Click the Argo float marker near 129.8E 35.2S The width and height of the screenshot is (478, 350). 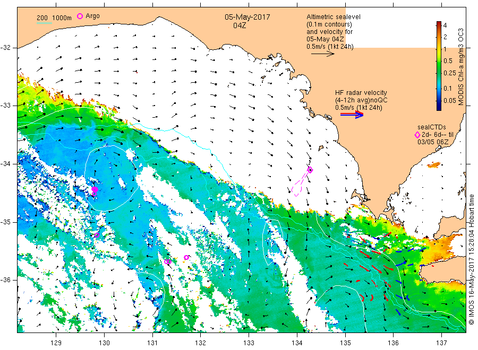(x=97, y=235)
